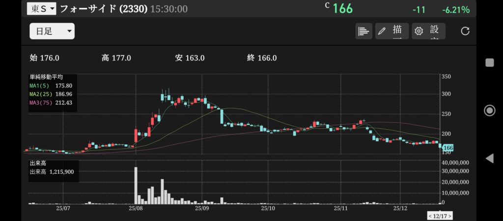
Task: Click the 出来高 volume legend box
Action: [x=53, y=169]
